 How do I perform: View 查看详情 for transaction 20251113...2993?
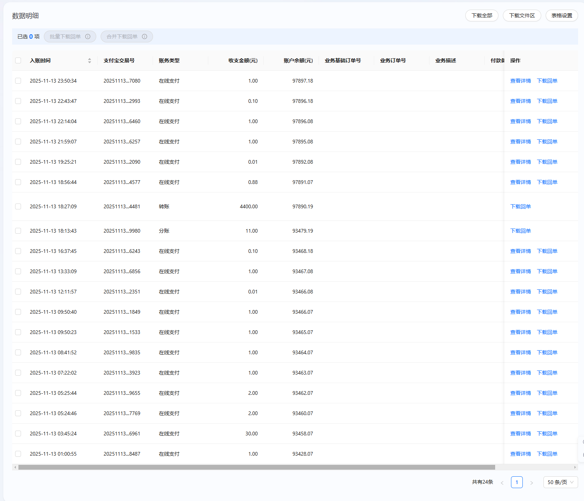pyautogui.click(x=520, y=101)
